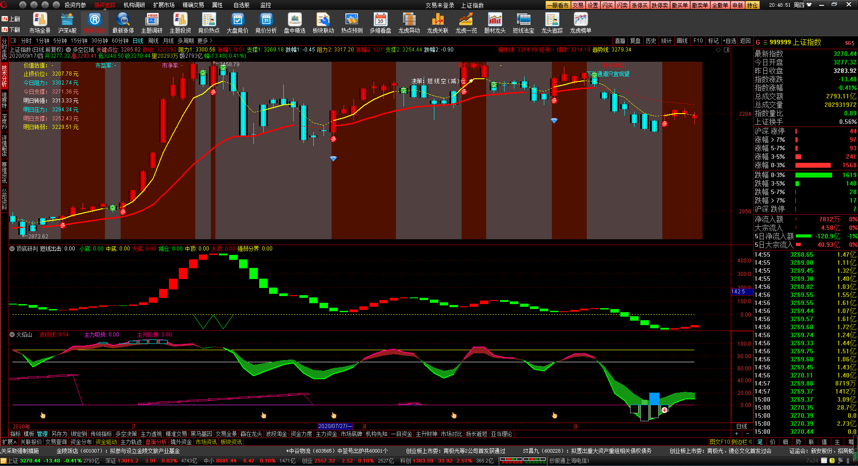
Task: Switch to the 盘面分析 bottom tab
Action: (x=156, y=442)
